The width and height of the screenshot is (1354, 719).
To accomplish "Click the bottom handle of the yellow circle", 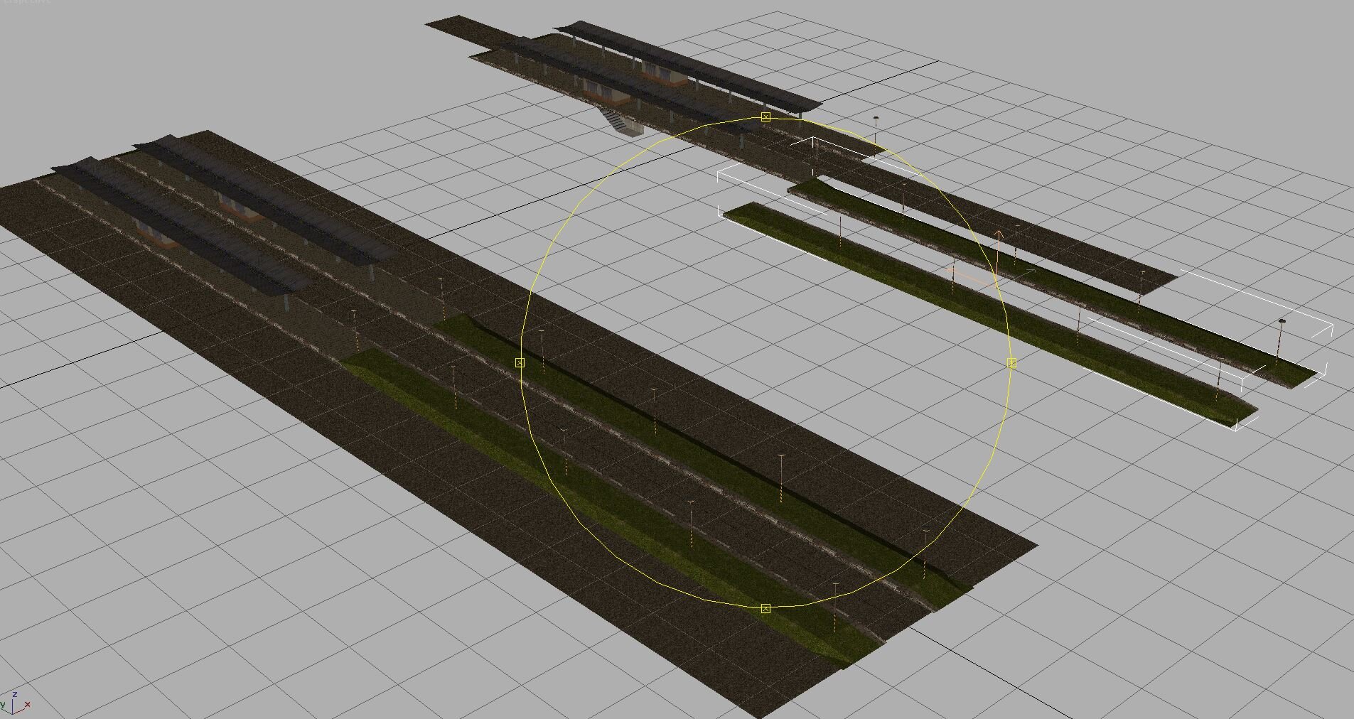I will pos(765,609).
